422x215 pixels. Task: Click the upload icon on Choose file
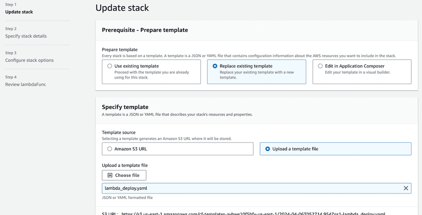click(x=110, y=175)
